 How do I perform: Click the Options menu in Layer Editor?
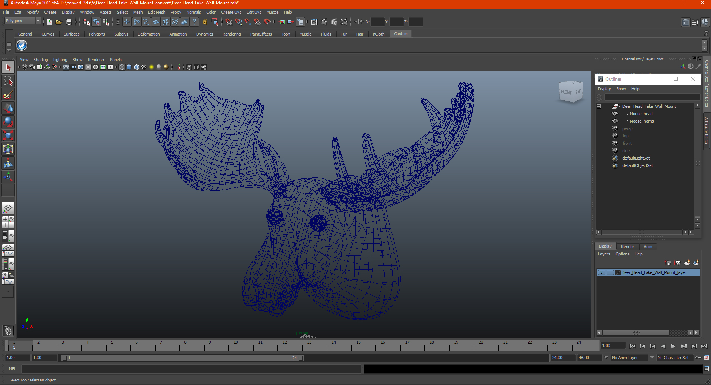pos(622,254)
